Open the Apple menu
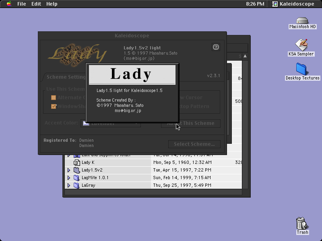The width and height of the screenshot is (322, 241). pos(9,4)
